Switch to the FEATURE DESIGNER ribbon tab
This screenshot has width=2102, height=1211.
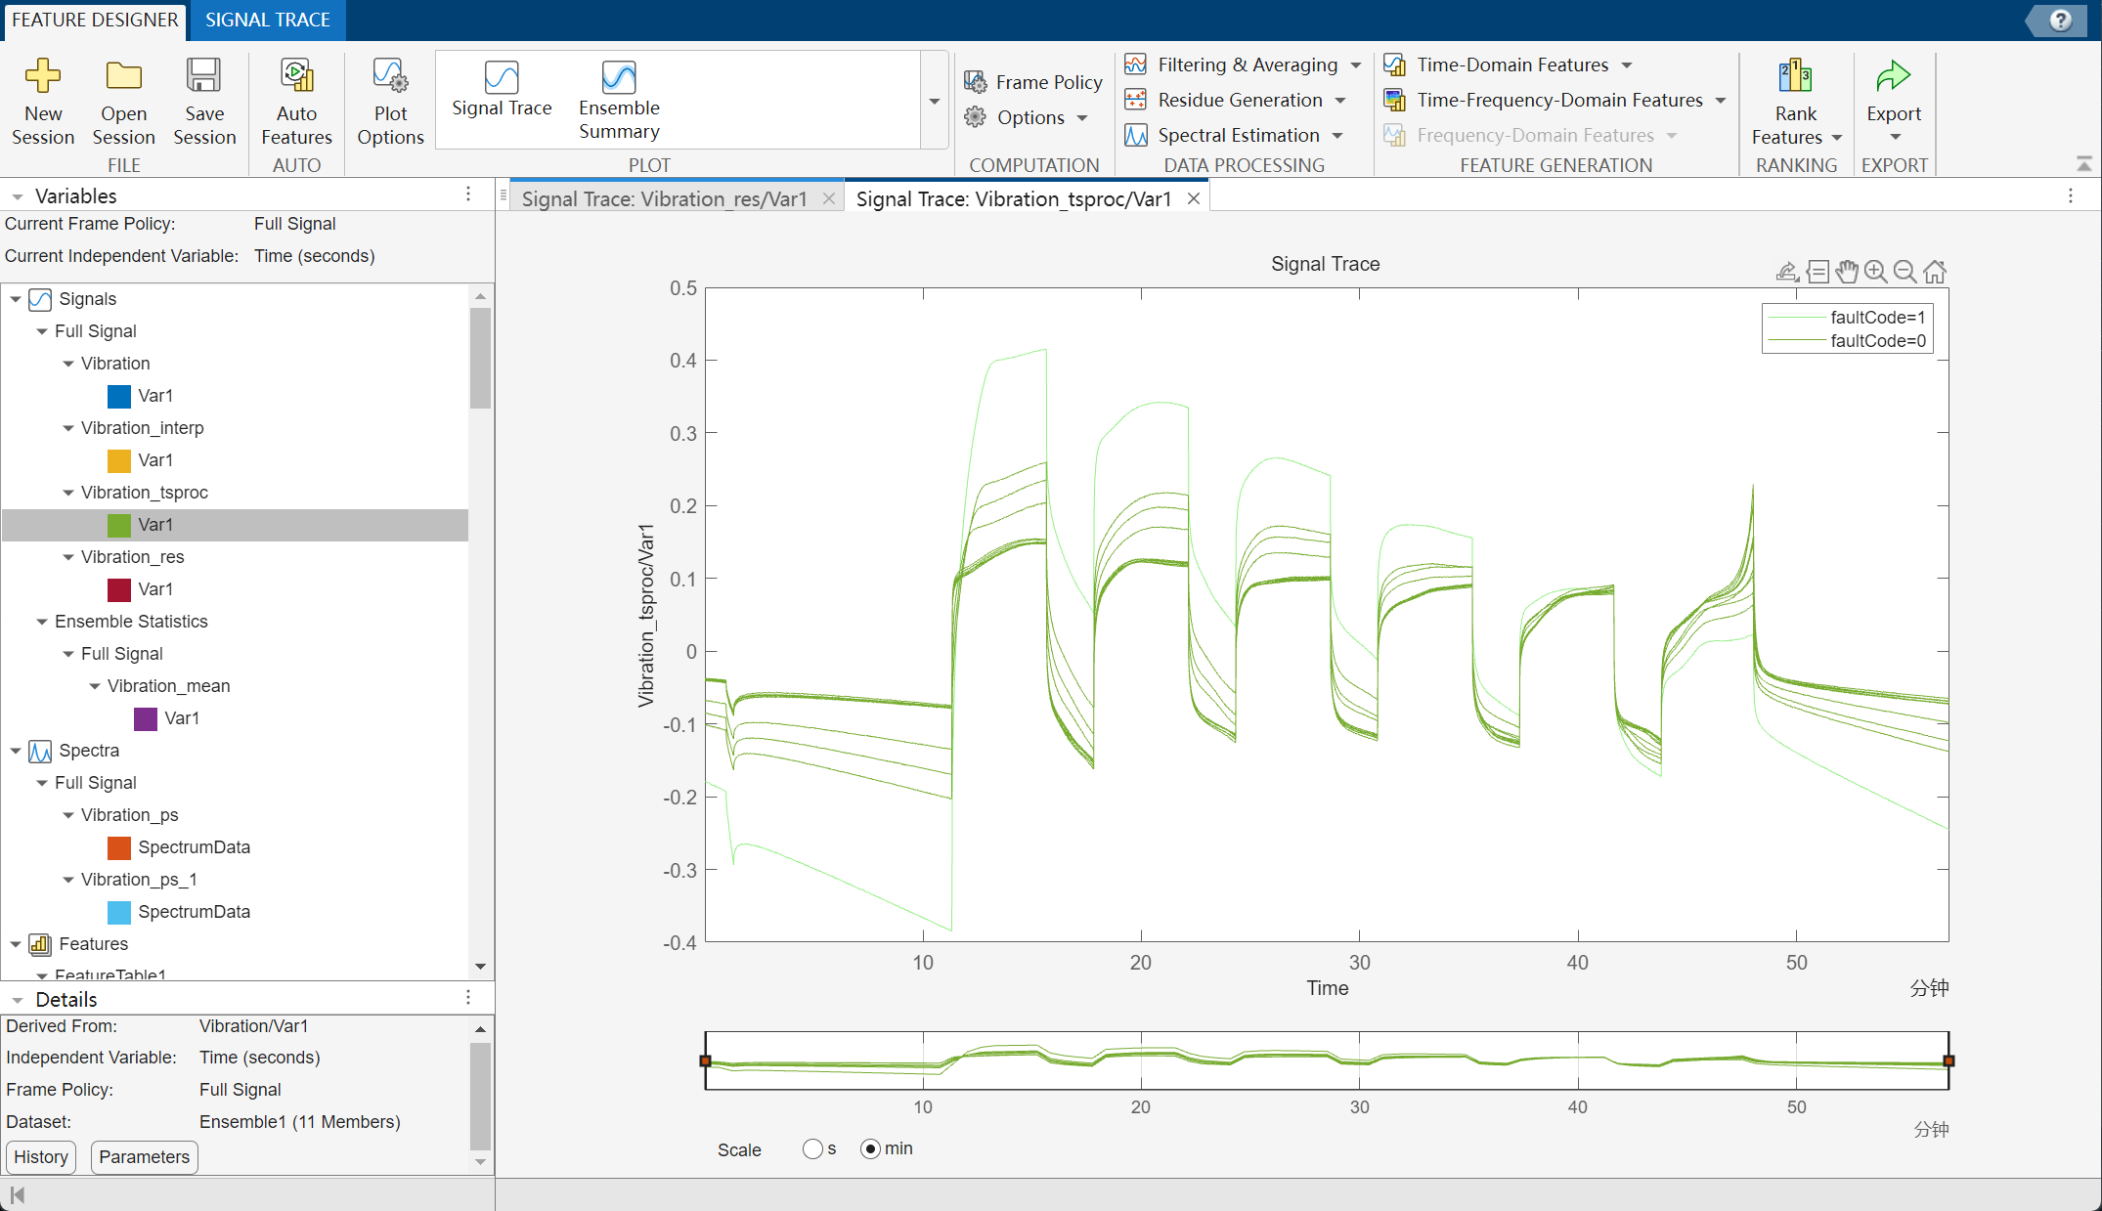click(x=95, y=20)
